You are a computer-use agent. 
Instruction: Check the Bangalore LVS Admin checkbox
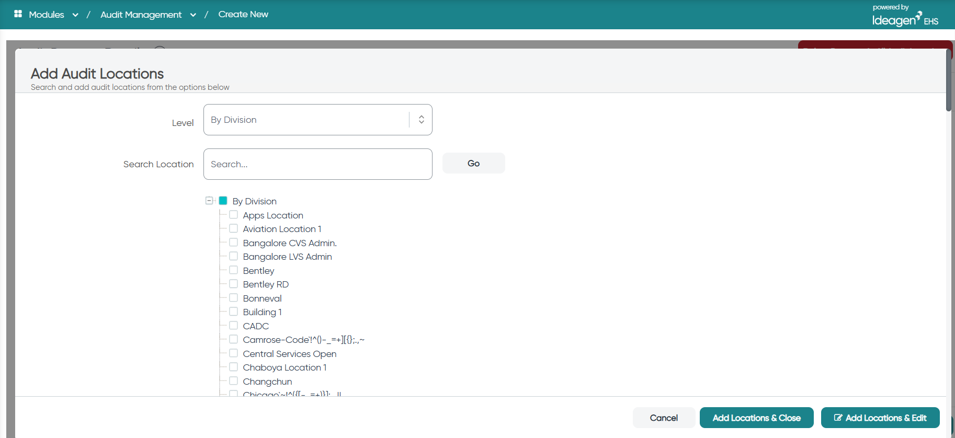pos(233,256)
